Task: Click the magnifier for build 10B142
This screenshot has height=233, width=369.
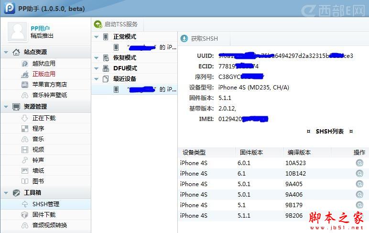Action: [x=359, y=174]
